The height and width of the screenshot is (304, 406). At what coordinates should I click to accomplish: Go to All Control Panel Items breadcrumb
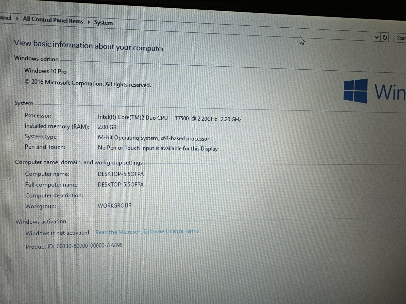tap(53, 20)
